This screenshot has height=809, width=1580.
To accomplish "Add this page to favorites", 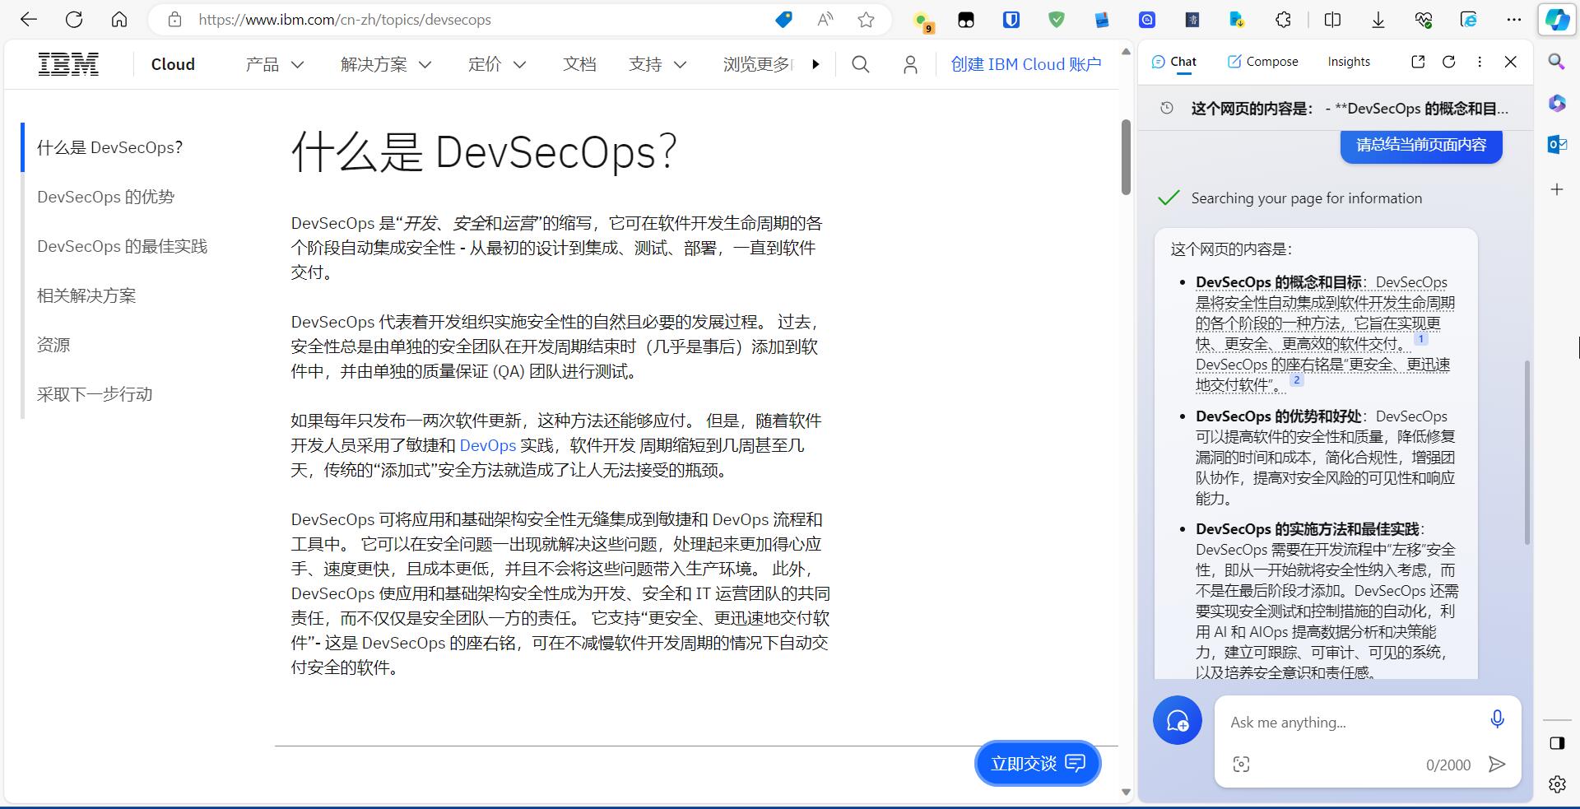I will [866, 20].
